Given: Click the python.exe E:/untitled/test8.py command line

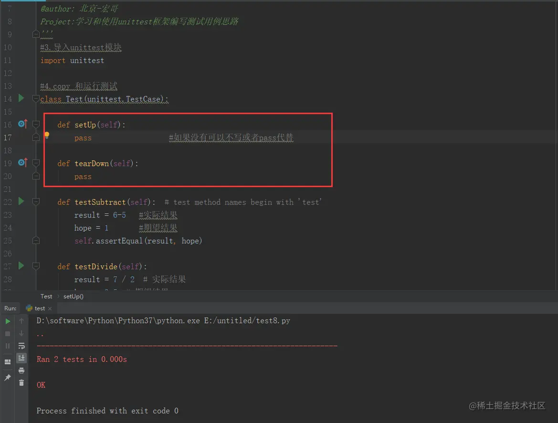Looking at the screenshot, I should [163, 321].
